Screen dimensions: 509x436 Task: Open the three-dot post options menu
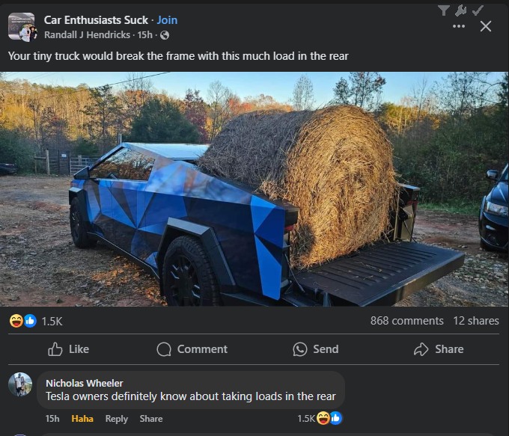coord(459,26)
